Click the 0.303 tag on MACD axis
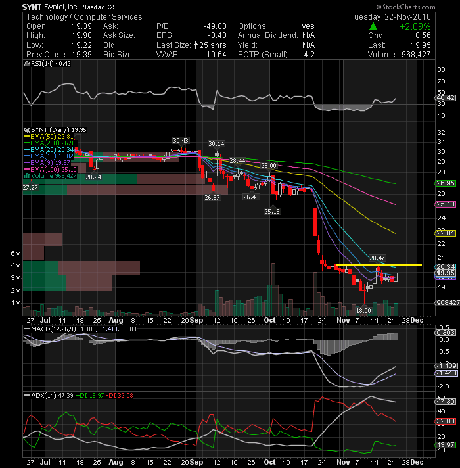460x468 pixels. [x=446, y=332]
